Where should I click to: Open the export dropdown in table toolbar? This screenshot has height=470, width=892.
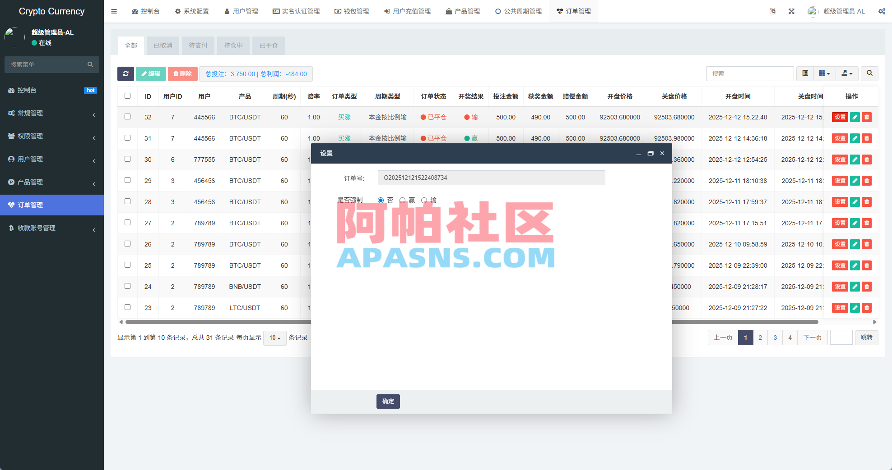[847, 73]
